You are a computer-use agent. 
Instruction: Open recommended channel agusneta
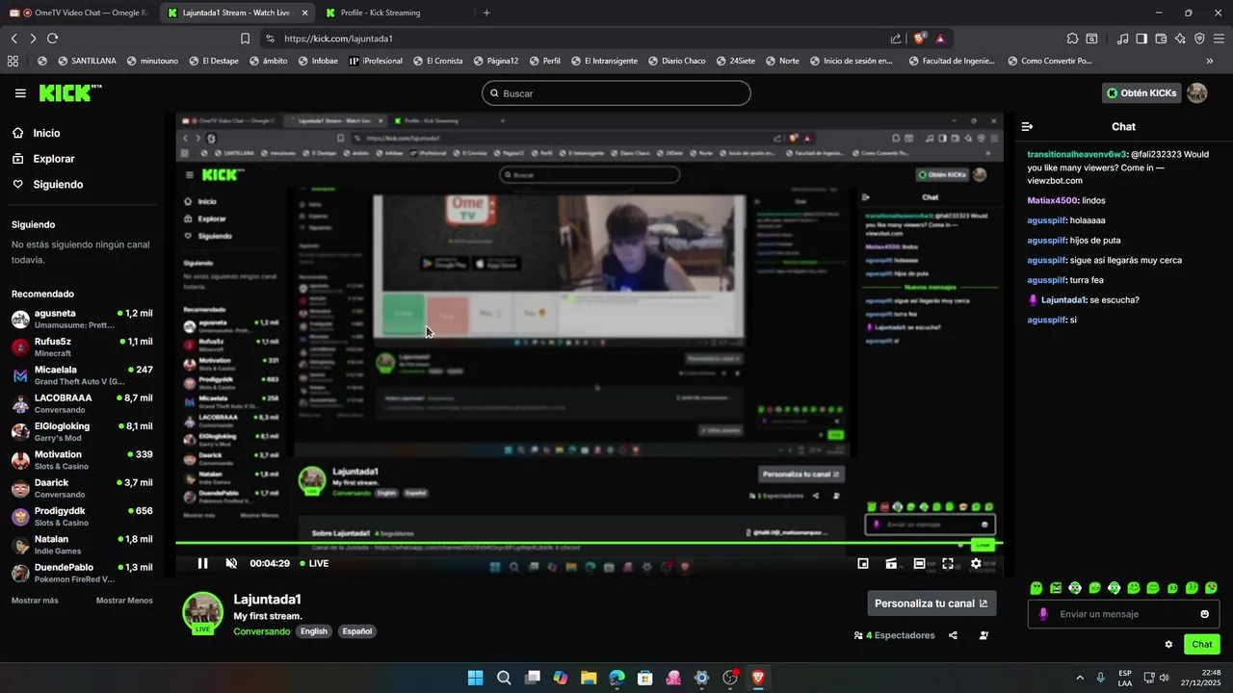(82, 319)
